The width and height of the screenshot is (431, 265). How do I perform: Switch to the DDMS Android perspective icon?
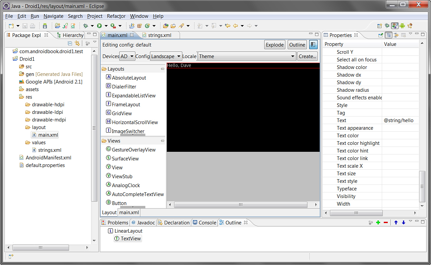pos(402,26)
